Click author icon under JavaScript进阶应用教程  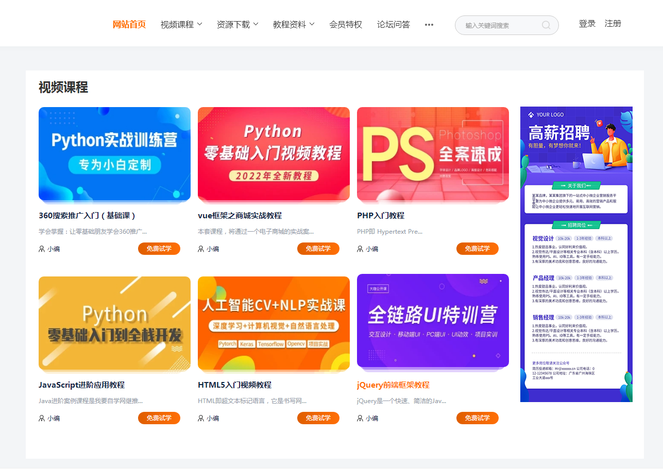pyautogui.click(x=42, y=418)
